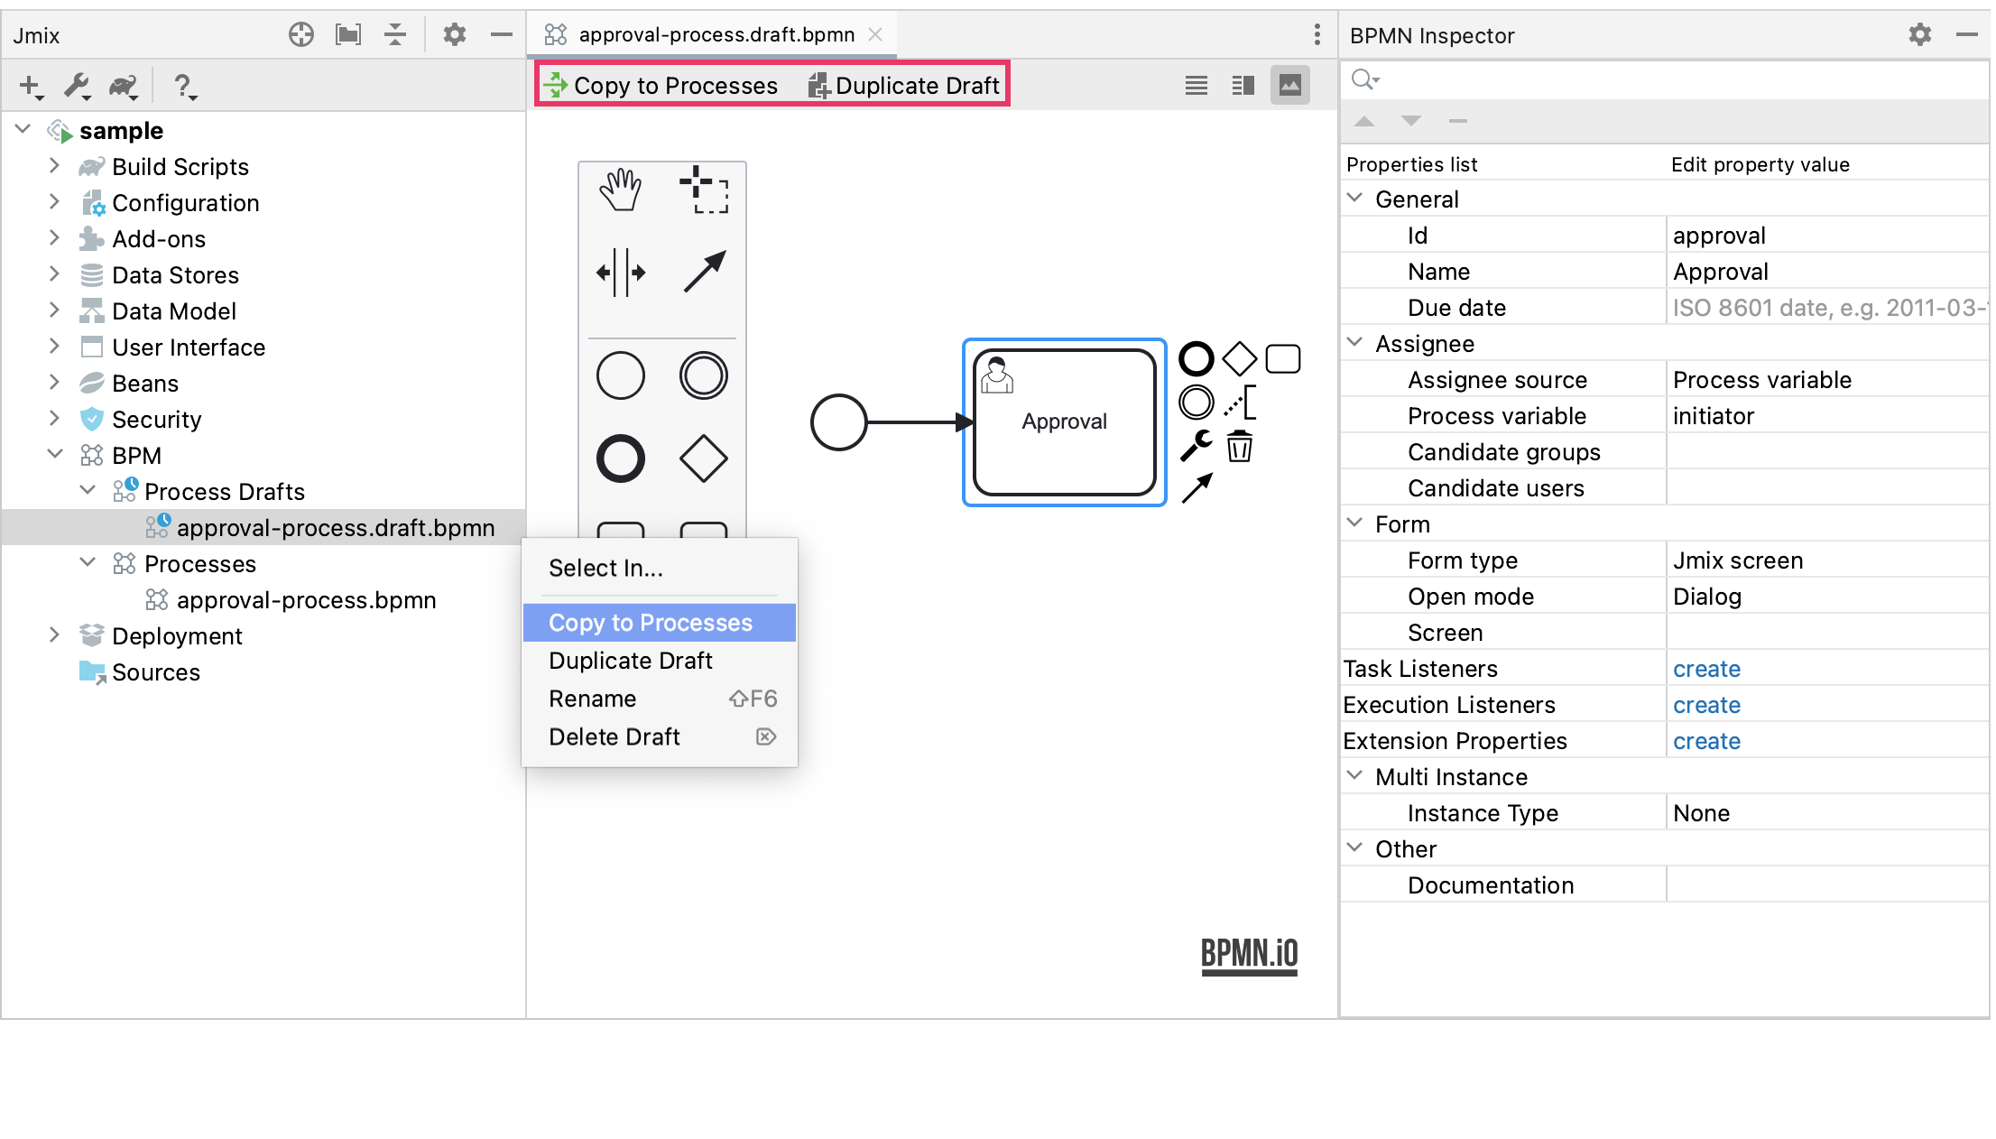
Task: Append task from context pad
Action: 1283,358
